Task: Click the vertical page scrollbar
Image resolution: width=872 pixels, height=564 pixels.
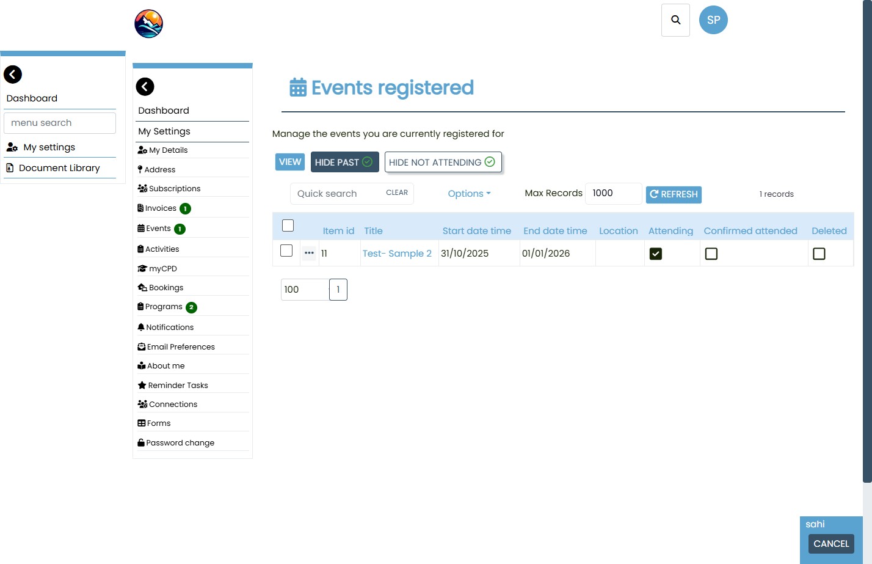Action: 867,244
